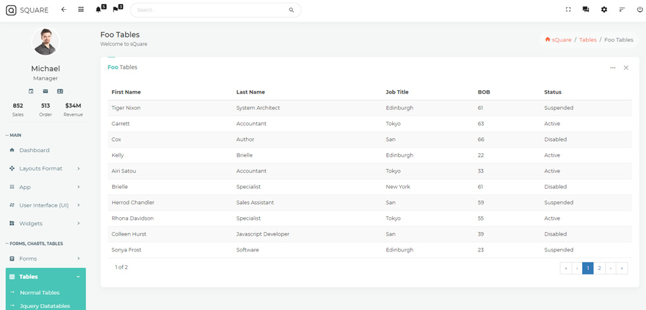Select pagination page 1
This screenshot has height=310, width=646.
point(588,268)
